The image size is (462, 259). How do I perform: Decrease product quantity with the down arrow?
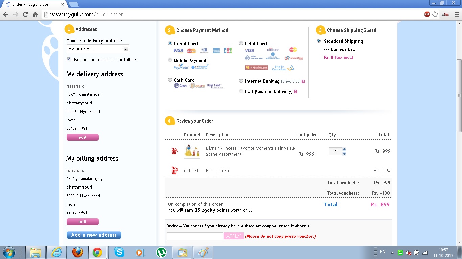tap(344, 154)
